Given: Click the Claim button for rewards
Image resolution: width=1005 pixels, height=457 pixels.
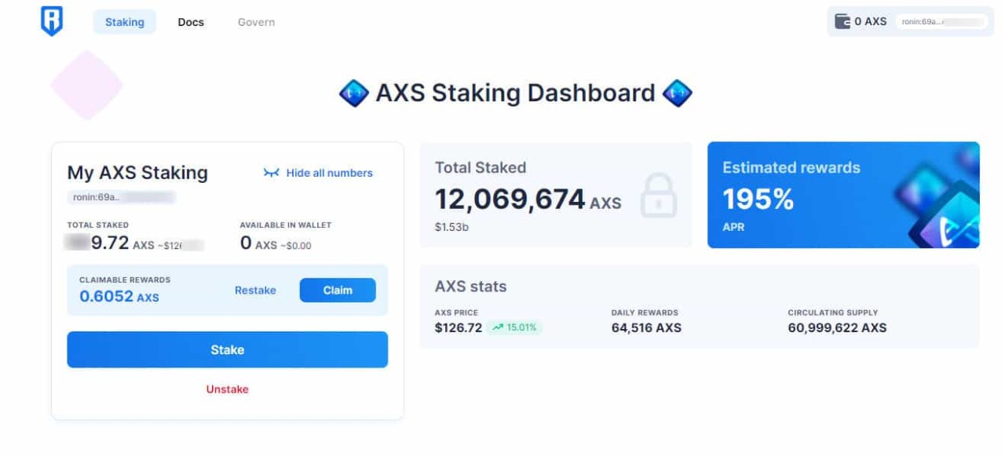Looking at the screenshot, I should (338, 290).
